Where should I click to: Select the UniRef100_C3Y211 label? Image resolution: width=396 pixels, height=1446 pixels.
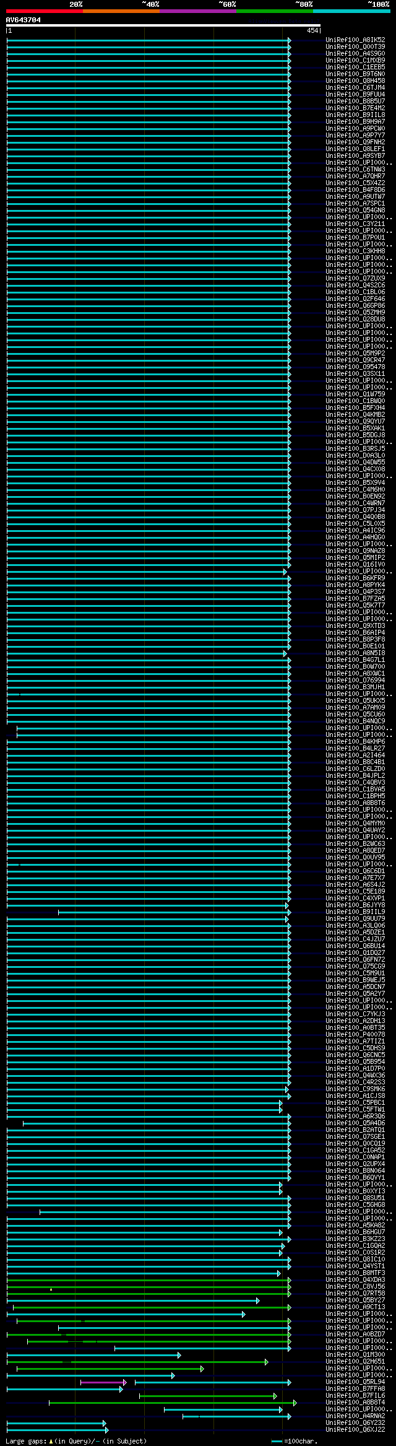(x=355, y=224)
